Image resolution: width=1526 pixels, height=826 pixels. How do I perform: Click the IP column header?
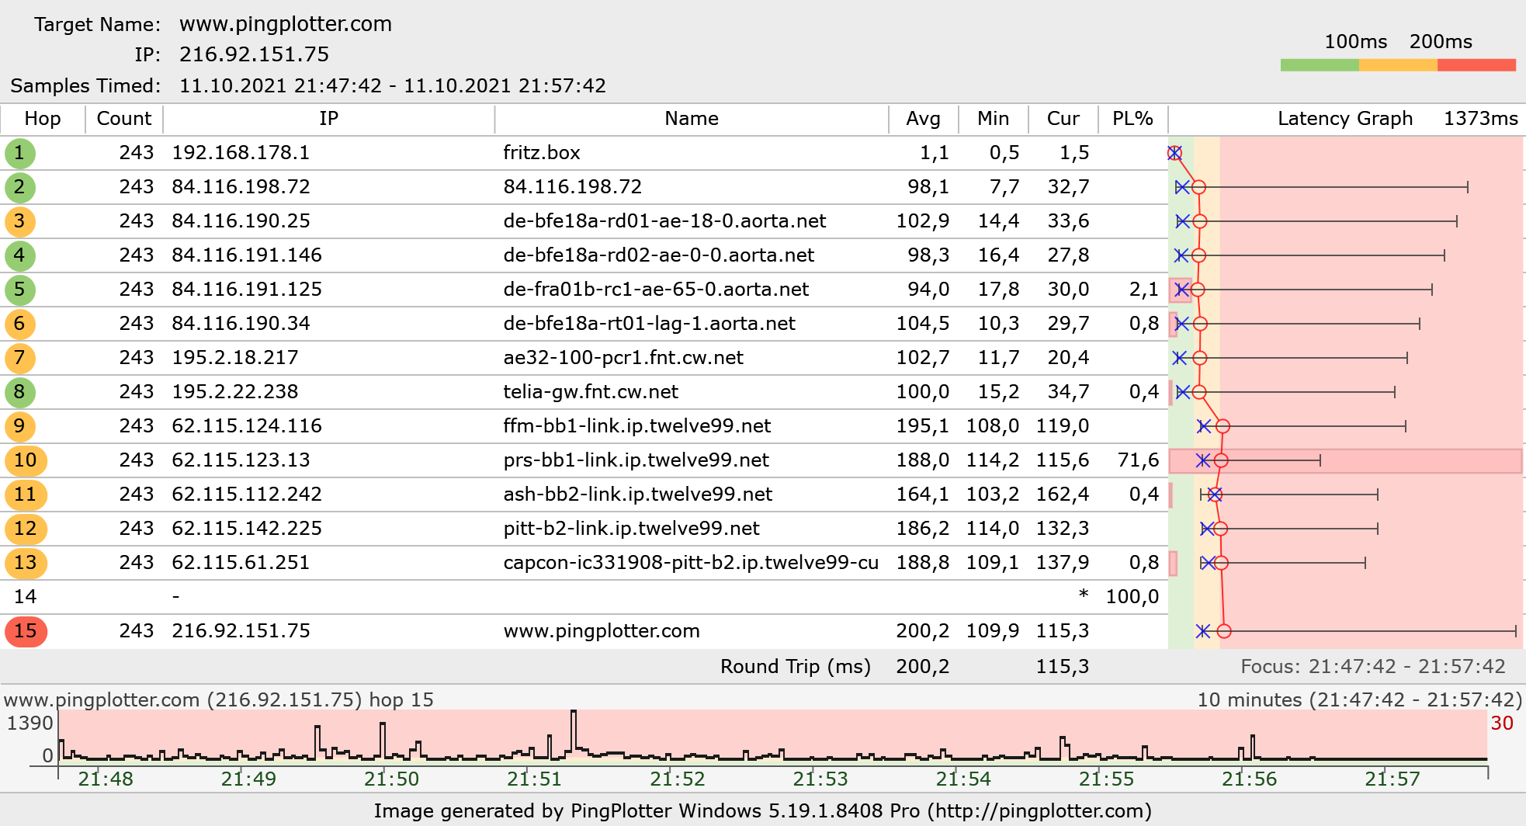(x=328, y=119)
